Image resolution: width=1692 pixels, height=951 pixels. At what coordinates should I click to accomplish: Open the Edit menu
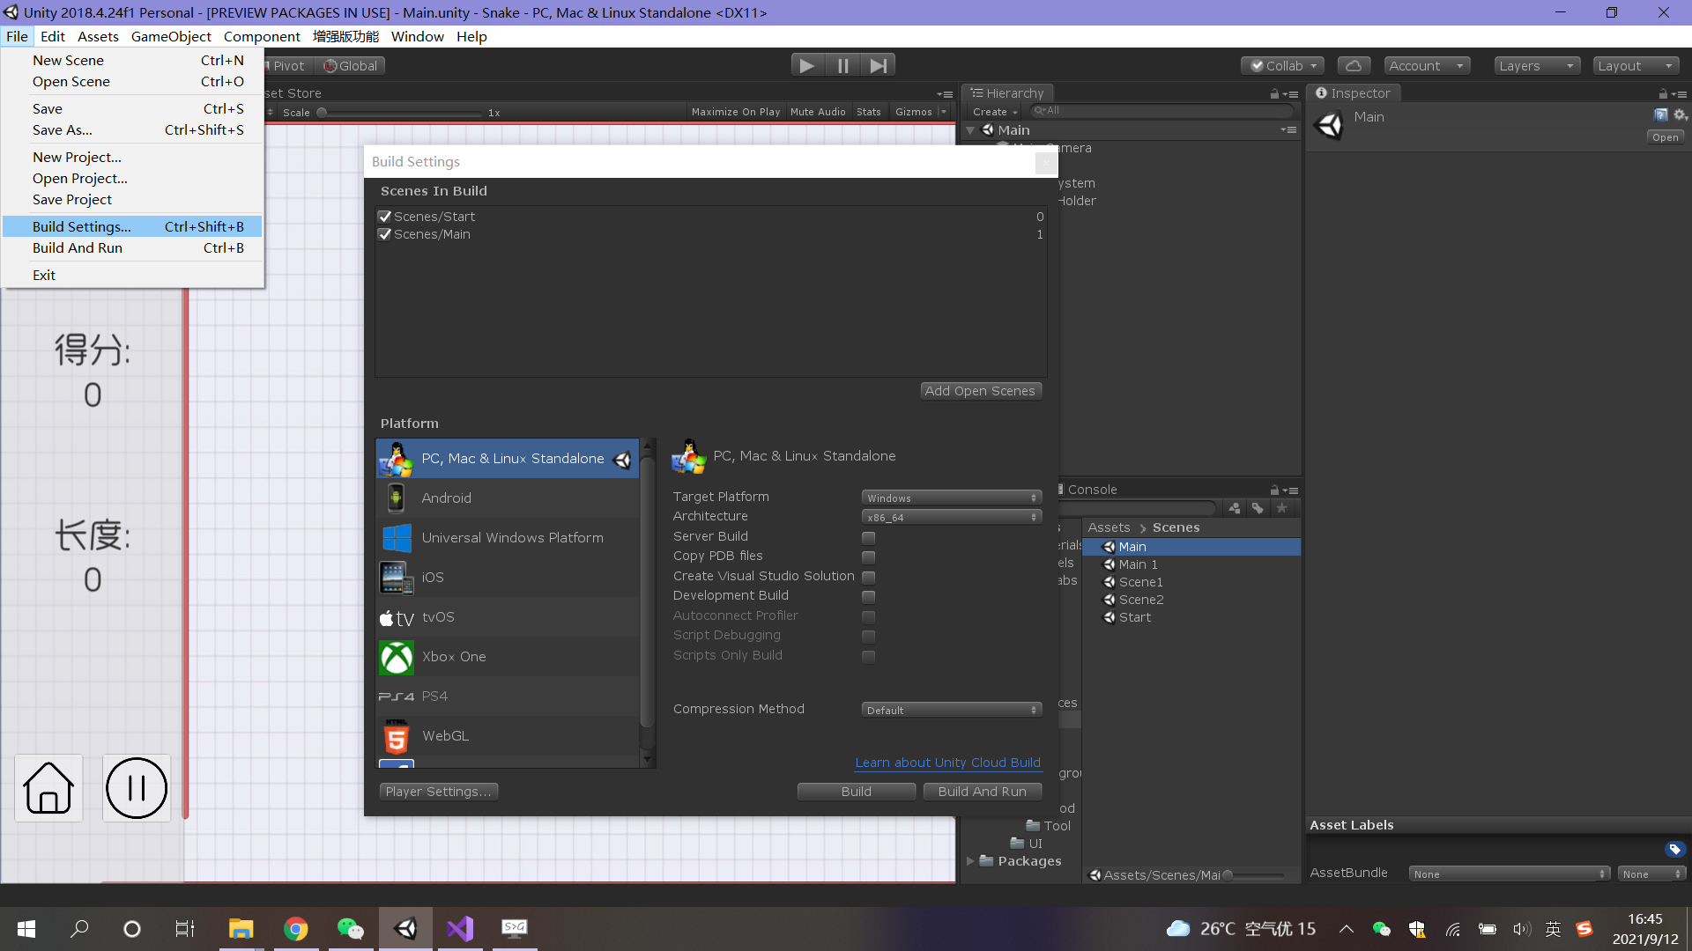pyautogui.click(x=53, y=36)
